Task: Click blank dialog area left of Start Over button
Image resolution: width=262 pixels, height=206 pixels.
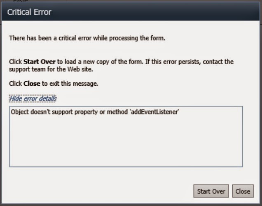Action: [x=100, y=191]
